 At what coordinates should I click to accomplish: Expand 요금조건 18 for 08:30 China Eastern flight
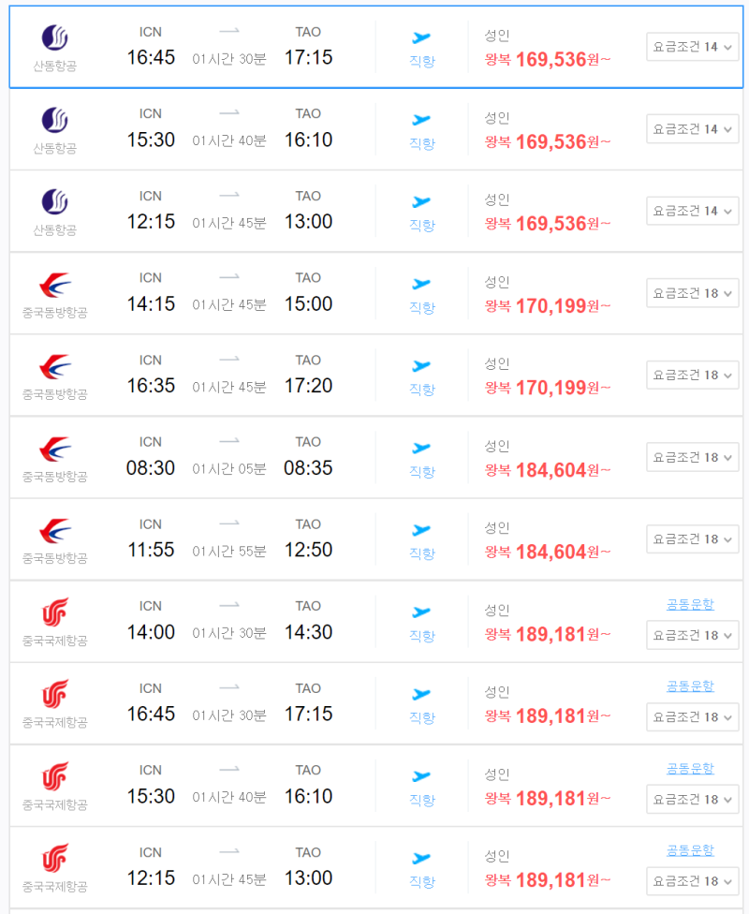coord(693,458)
